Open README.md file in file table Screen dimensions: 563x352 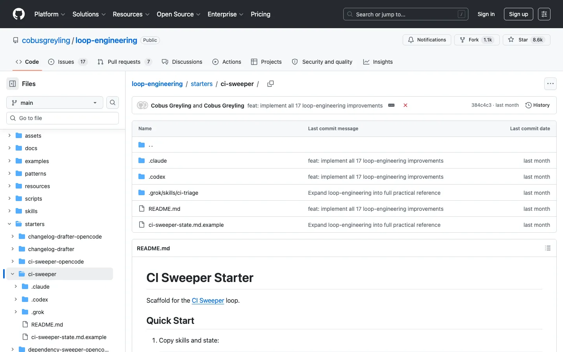pos(164,209)
